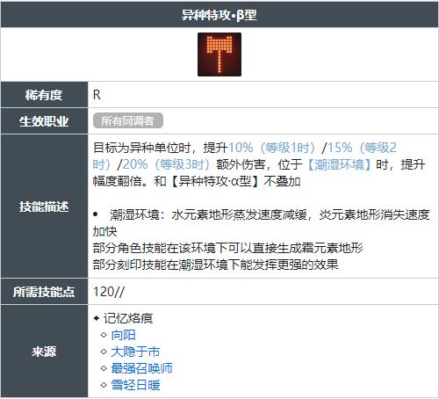Click the 10% (等级1时) value
Viewport: 439px width, 399px height.
pos(272,148)
